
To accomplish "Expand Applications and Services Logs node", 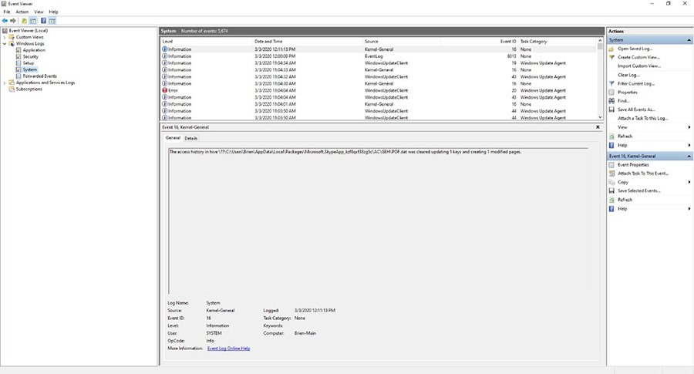I will 5,83.
